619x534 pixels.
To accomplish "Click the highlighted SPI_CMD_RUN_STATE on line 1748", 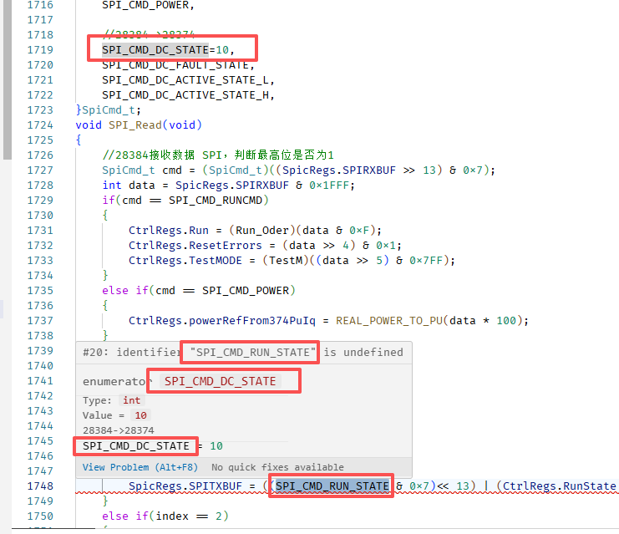I will [332, 486].
